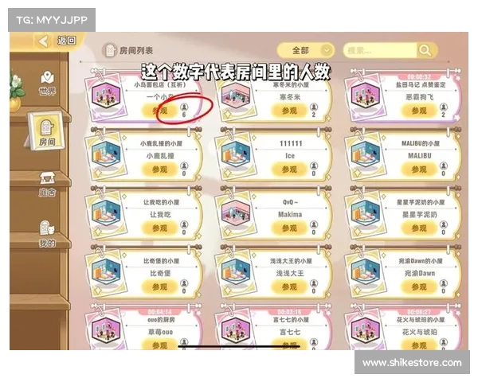Click the 花火与琥珀 room thumbnail
478x382 pixels.
pyautogui.click(x=365, y=329)
